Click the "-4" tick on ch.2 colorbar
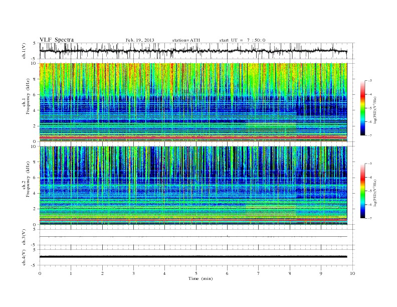397x307 pixels. click(x=369, y=177)
